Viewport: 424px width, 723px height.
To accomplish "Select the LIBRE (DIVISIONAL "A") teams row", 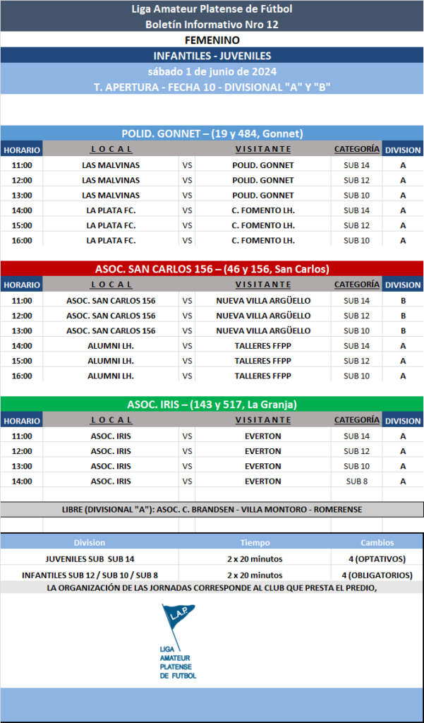I will (212, 509).
